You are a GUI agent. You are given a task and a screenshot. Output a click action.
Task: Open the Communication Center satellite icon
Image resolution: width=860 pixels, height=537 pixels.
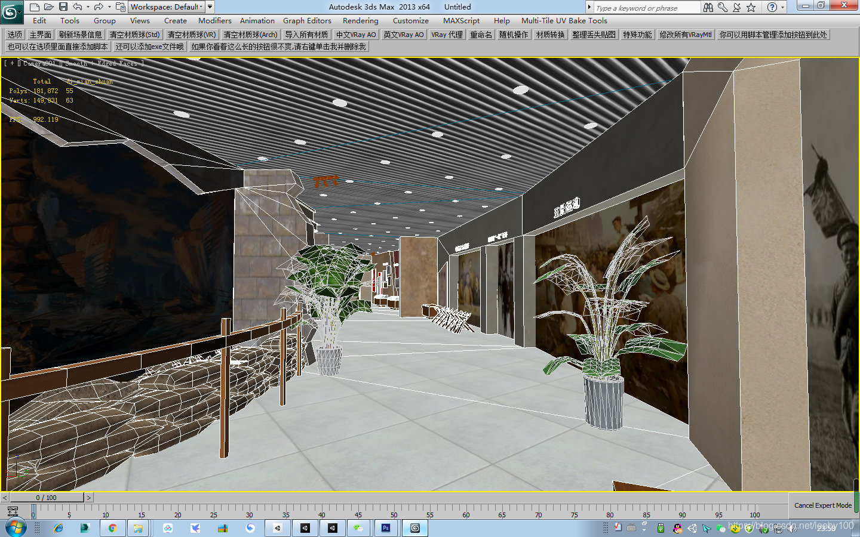736,7
